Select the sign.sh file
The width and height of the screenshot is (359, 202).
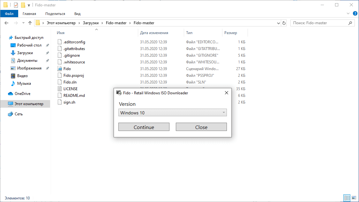click(69, 102)
